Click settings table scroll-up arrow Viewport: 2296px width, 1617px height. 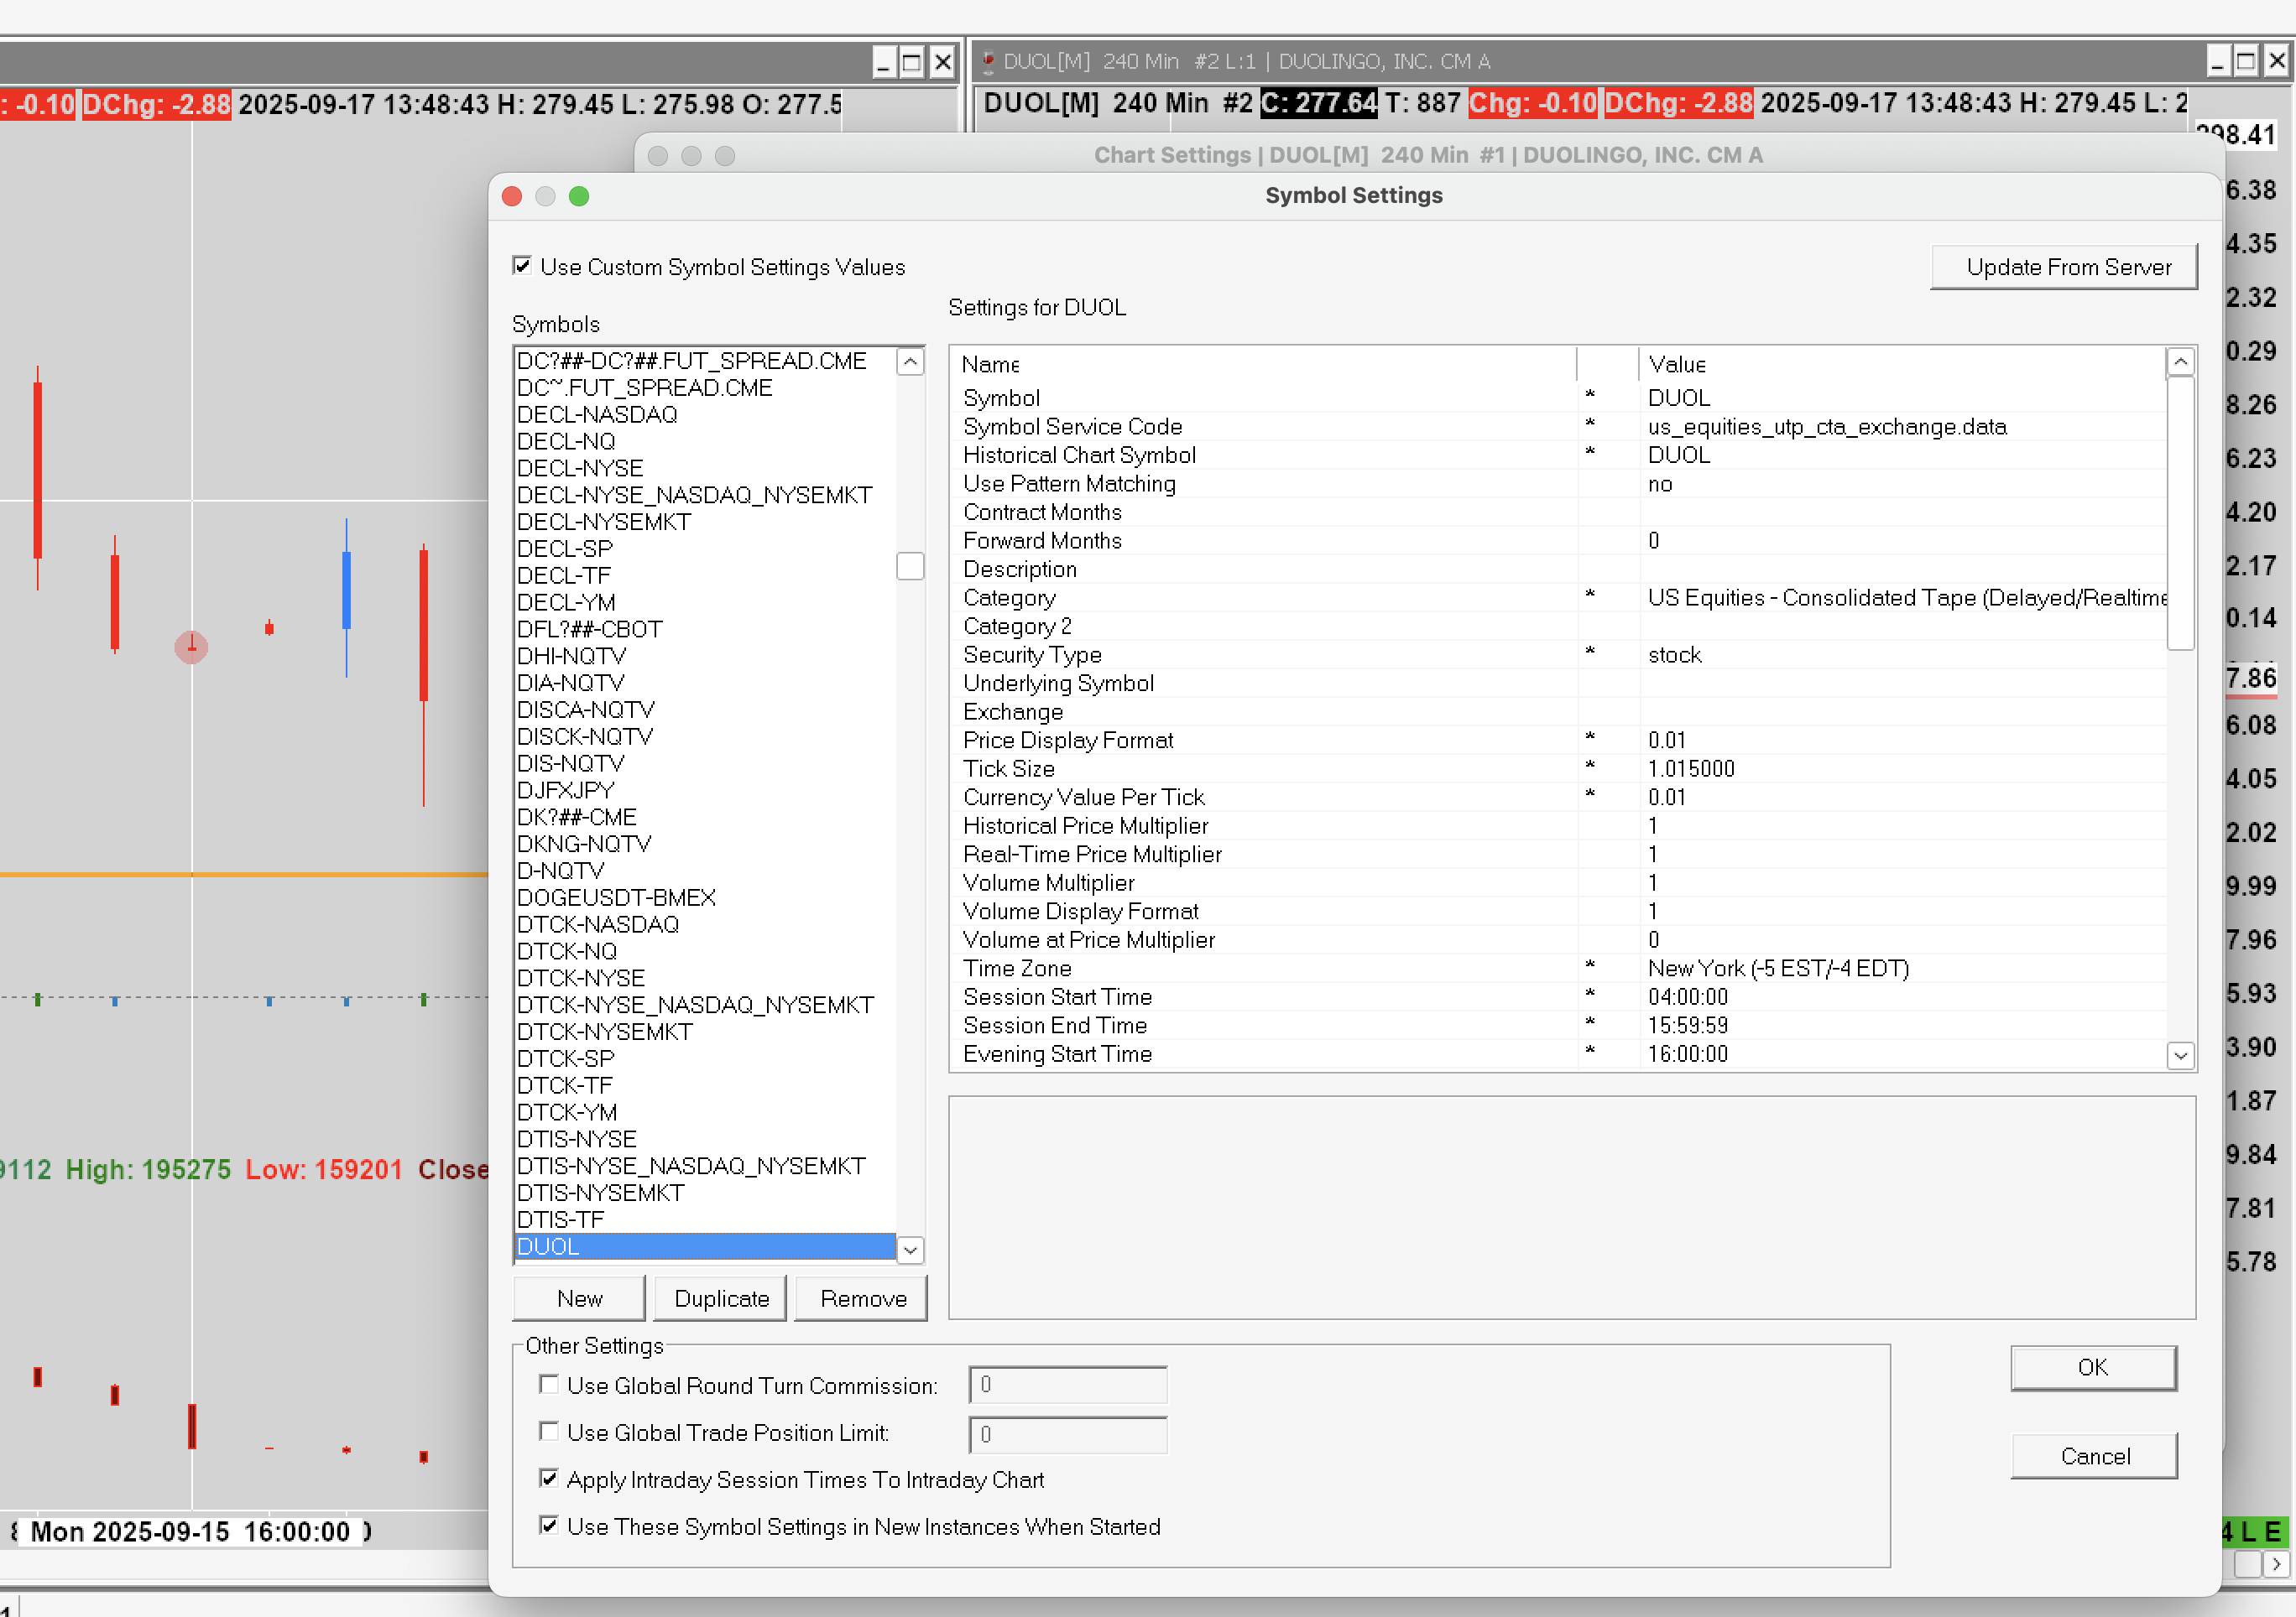click(x=2180, y=361)
